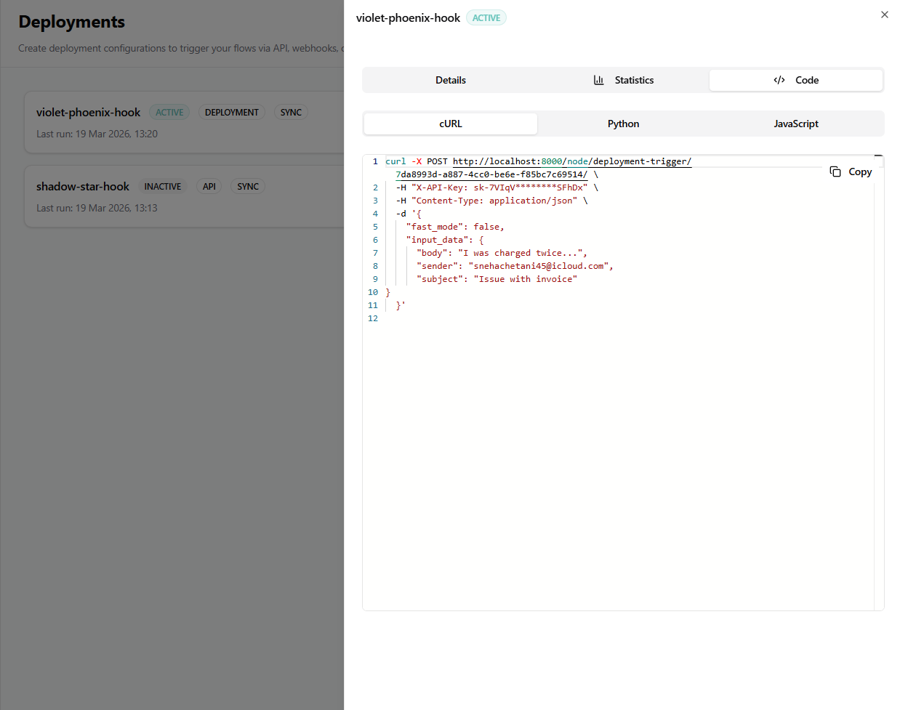900x710 pixels.
Task: Click the code </> icon on Code tab
Action: (x=779, y=80)
